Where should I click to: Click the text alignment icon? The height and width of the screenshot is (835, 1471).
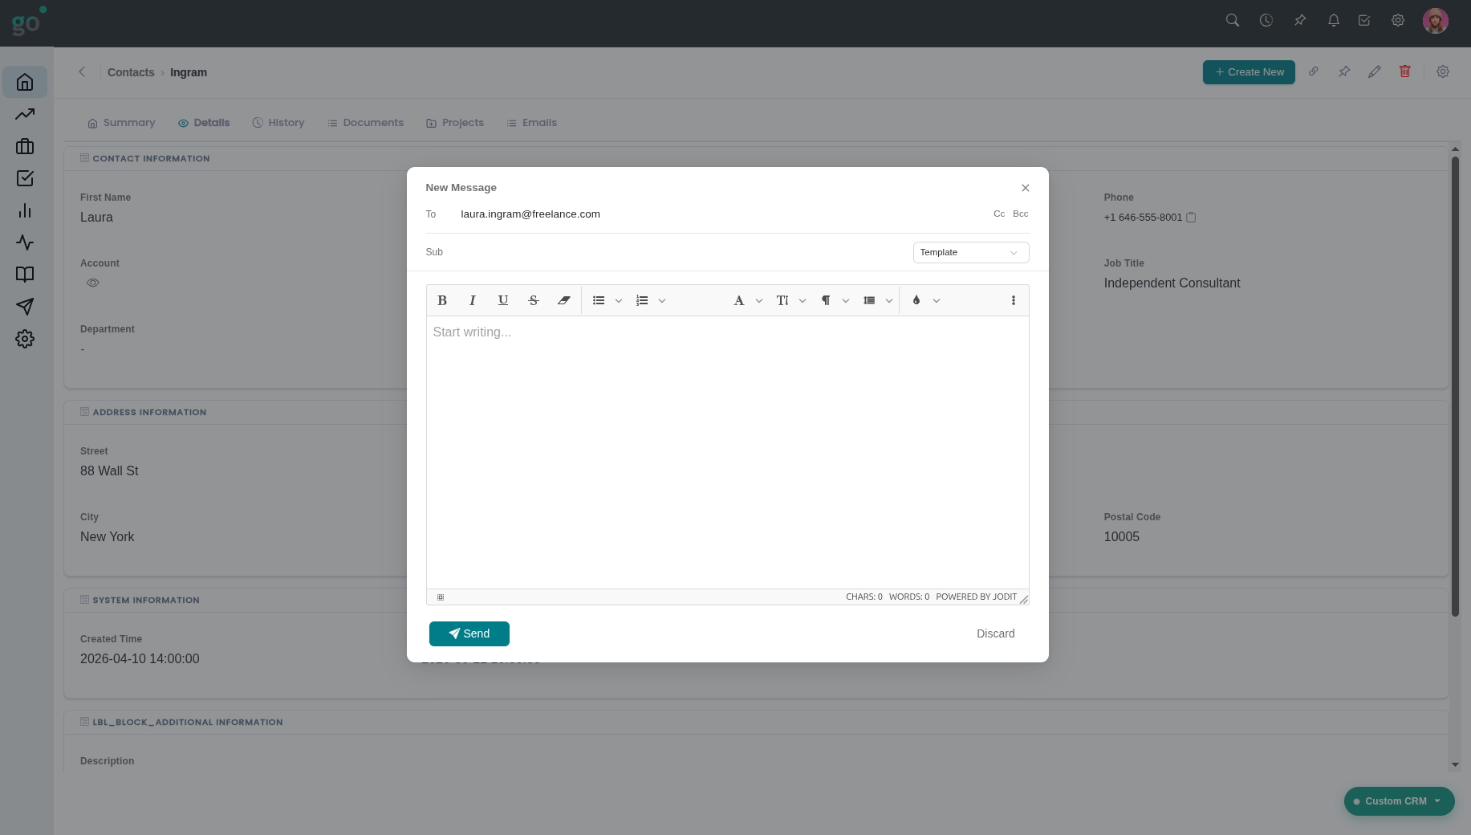click(x=869, y=300)
